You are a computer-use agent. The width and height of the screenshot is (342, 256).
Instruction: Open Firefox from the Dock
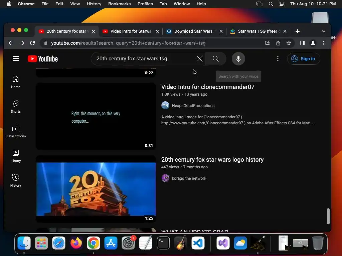[76, 243]
